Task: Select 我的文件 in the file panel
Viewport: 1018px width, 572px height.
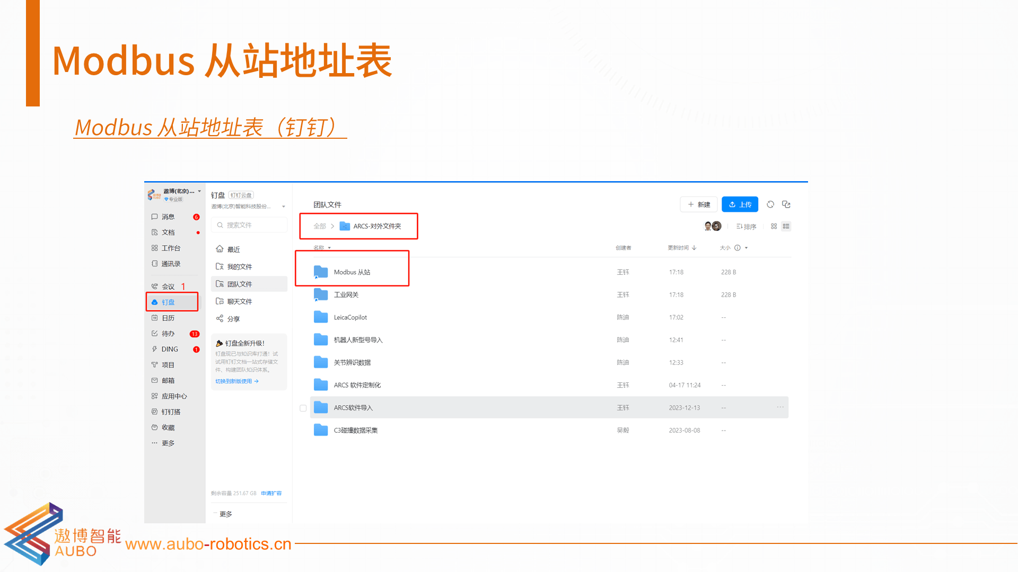Action: pos(249,267)
